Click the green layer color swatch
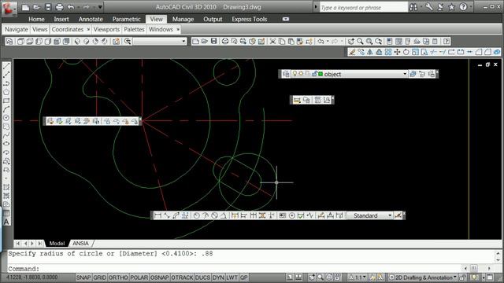Screen dimensions: 504x283 (x=321, y=74)
